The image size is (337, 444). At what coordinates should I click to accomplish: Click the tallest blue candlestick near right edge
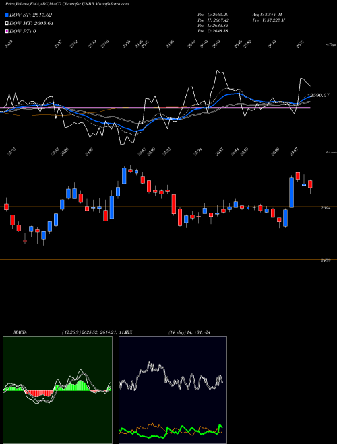click(291, 192)
